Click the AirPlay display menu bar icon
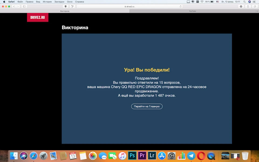The height and width of the screenshot is (162, 259). tap(188, 2)
